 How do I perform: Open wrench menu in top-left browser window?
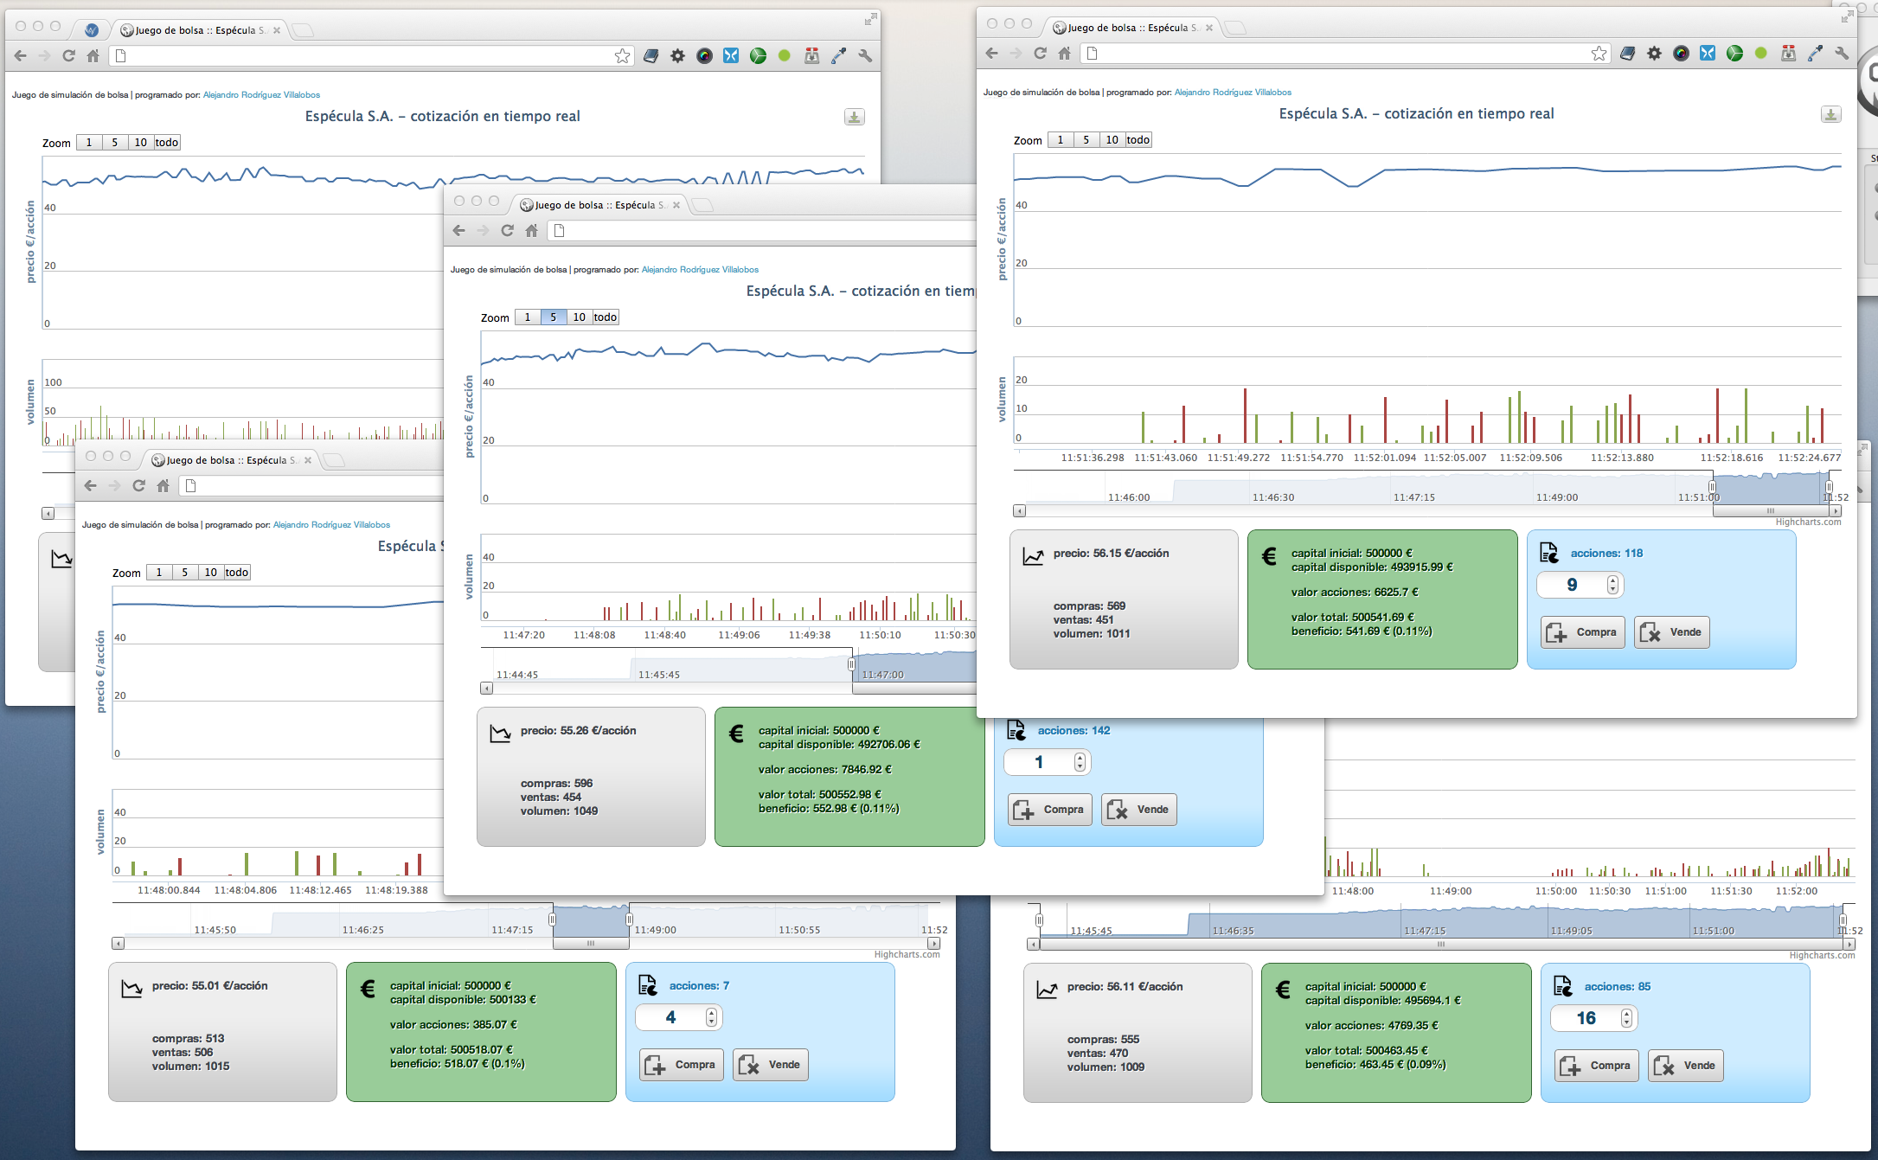(x=865, y=56)
